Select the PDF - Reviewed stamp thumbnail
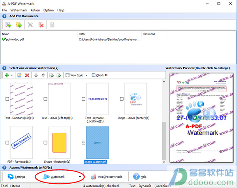The image size is (237, 188). (21, 143)
